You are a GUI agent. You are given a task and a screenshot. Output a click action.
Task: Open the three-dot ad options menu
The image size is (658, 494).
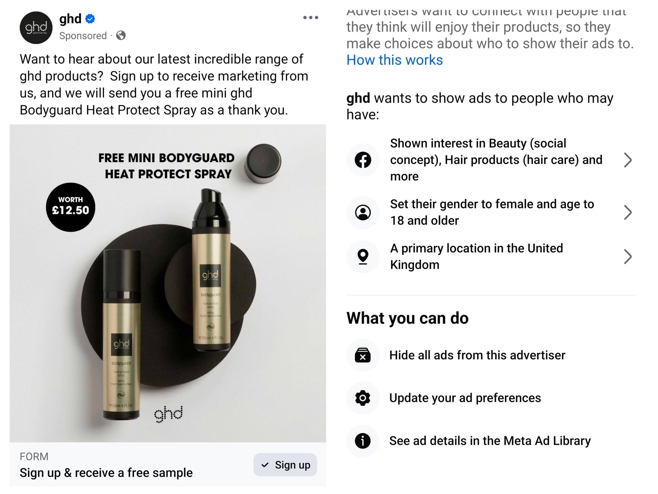310,18
